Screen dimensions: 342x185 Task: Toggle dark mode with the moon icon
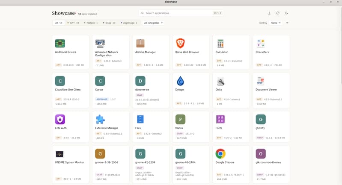(x=286, y=13)
